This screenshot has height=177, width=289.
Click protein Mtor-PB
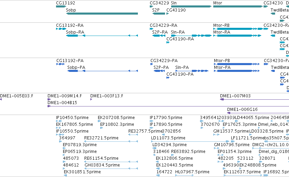point(222,61)
